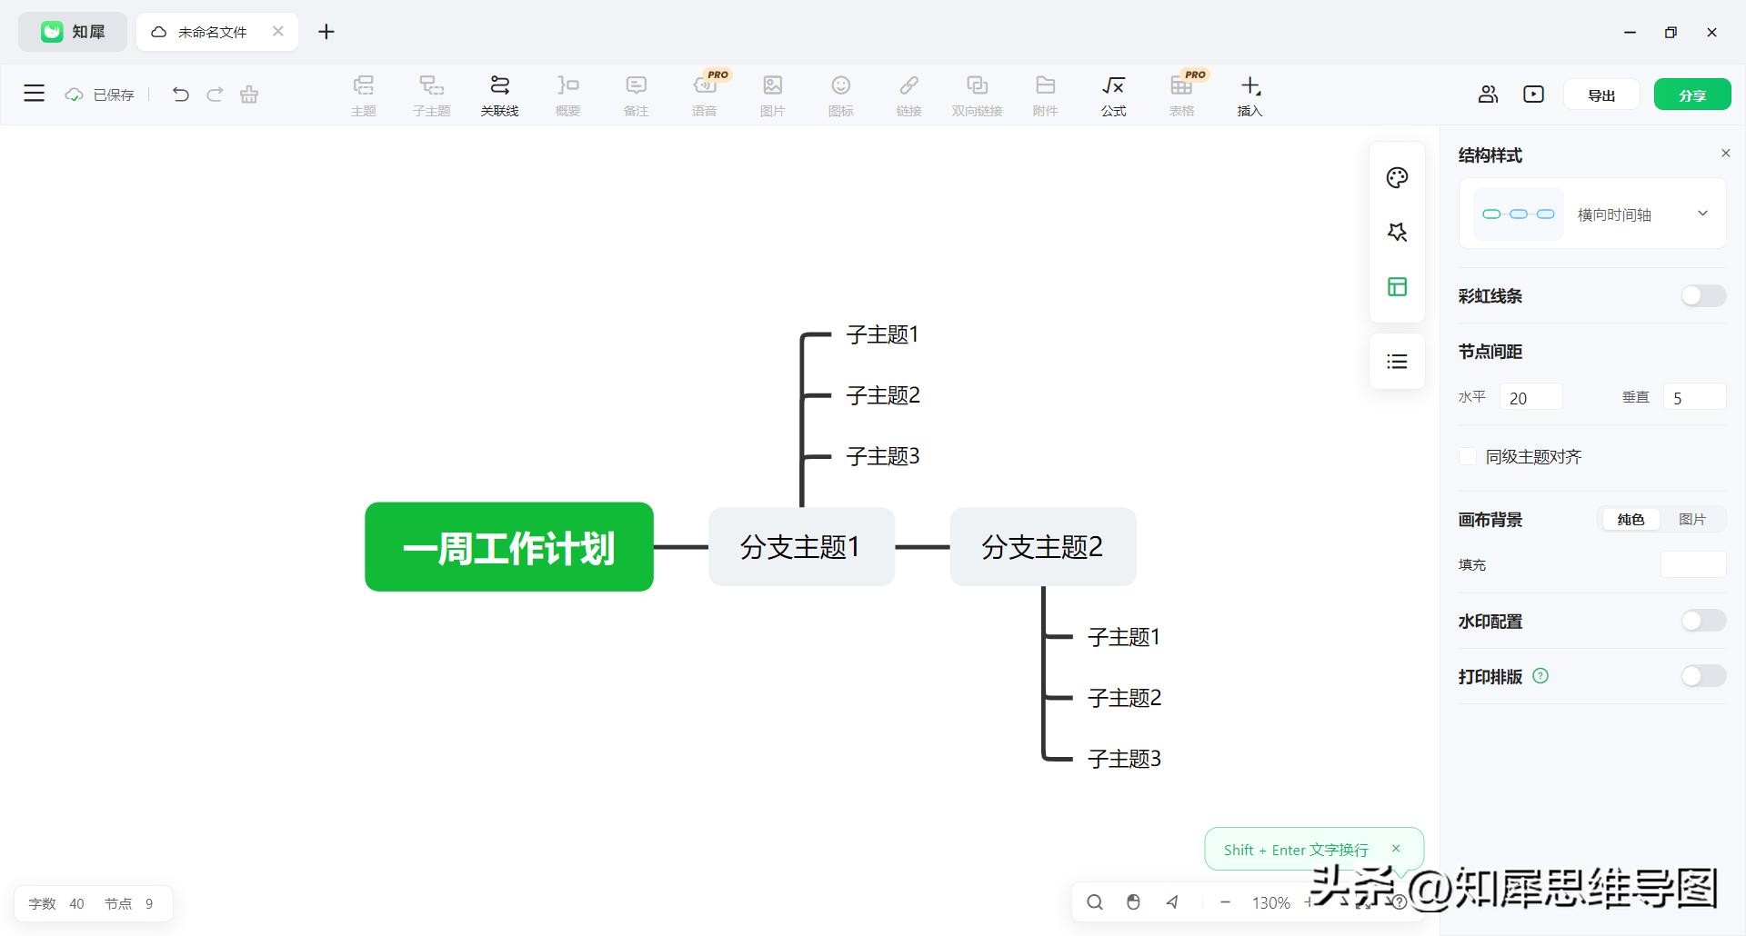Click the undo arrow icon
1746x936 pixels.
pos(180,95)
